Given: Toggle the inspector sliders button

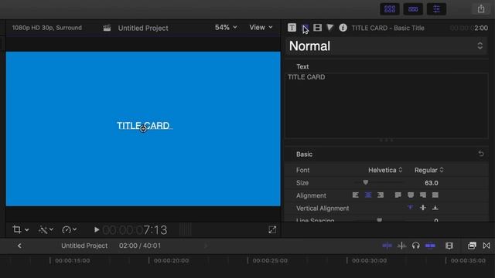Looking at the screenshot, I should pyautogui.click(x=436, y=9).
